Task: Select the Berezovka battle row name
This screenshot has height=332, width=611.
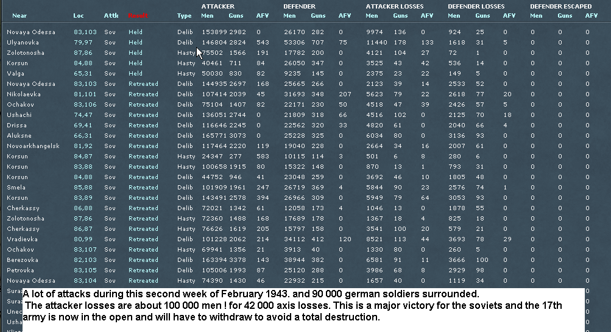Action: pyautogui.click(x=23, y=260)
